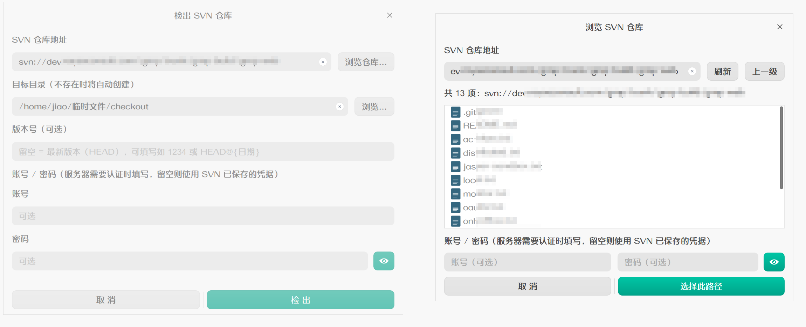Focus the 密码（可选） field in browse dialog
The image size is (806, 327).
point(688,262)
